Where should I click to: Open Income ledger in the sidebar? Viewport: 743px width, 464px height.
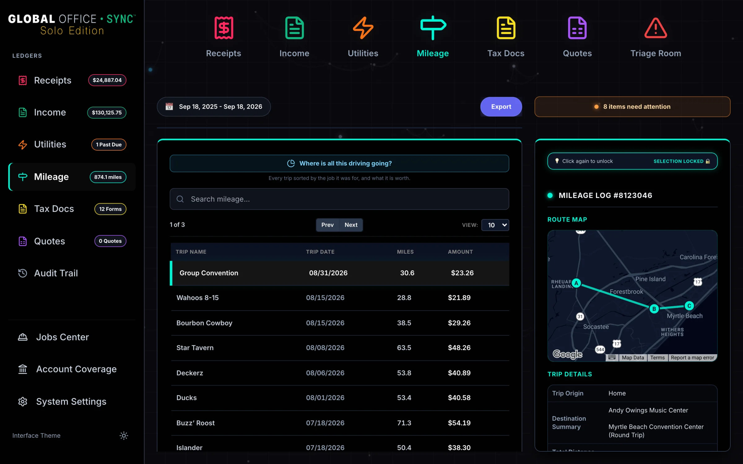(x=72, y=113)
